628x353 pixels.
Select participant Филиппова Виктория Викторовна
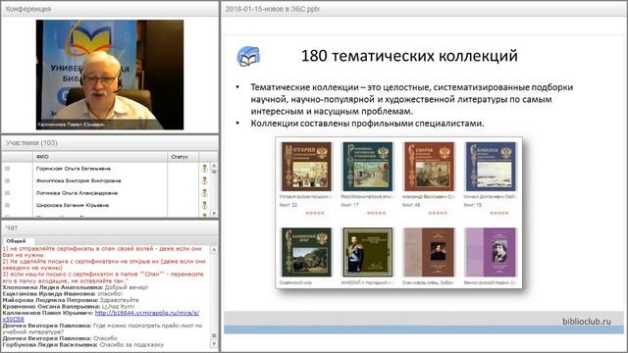click(78, 180)
